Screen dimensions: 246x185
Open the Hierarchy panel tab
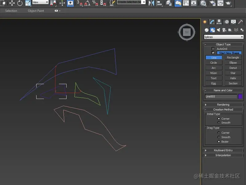(x=219, y=22)
